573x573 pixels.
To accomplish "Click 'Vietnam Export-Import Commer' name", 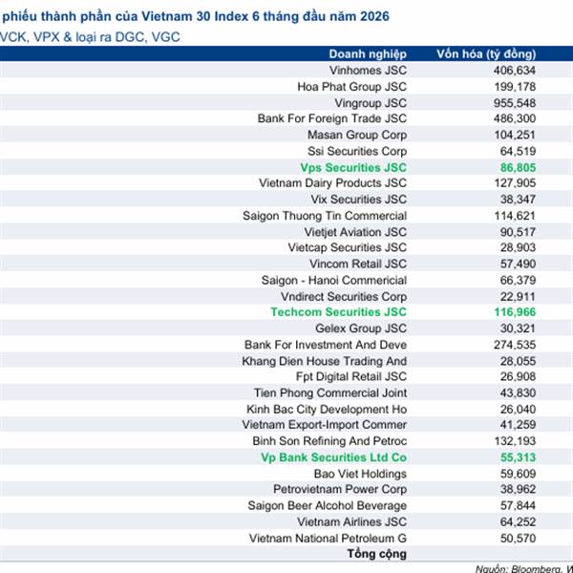I will click(325, 425).
